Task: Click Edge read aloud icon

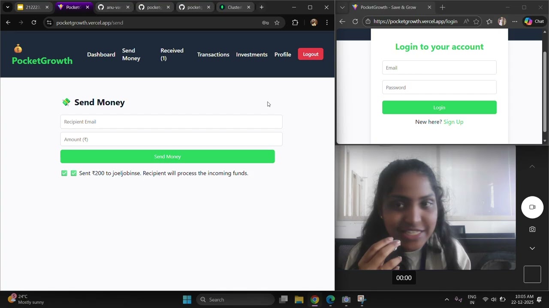Action: click(x=466, y=21)
